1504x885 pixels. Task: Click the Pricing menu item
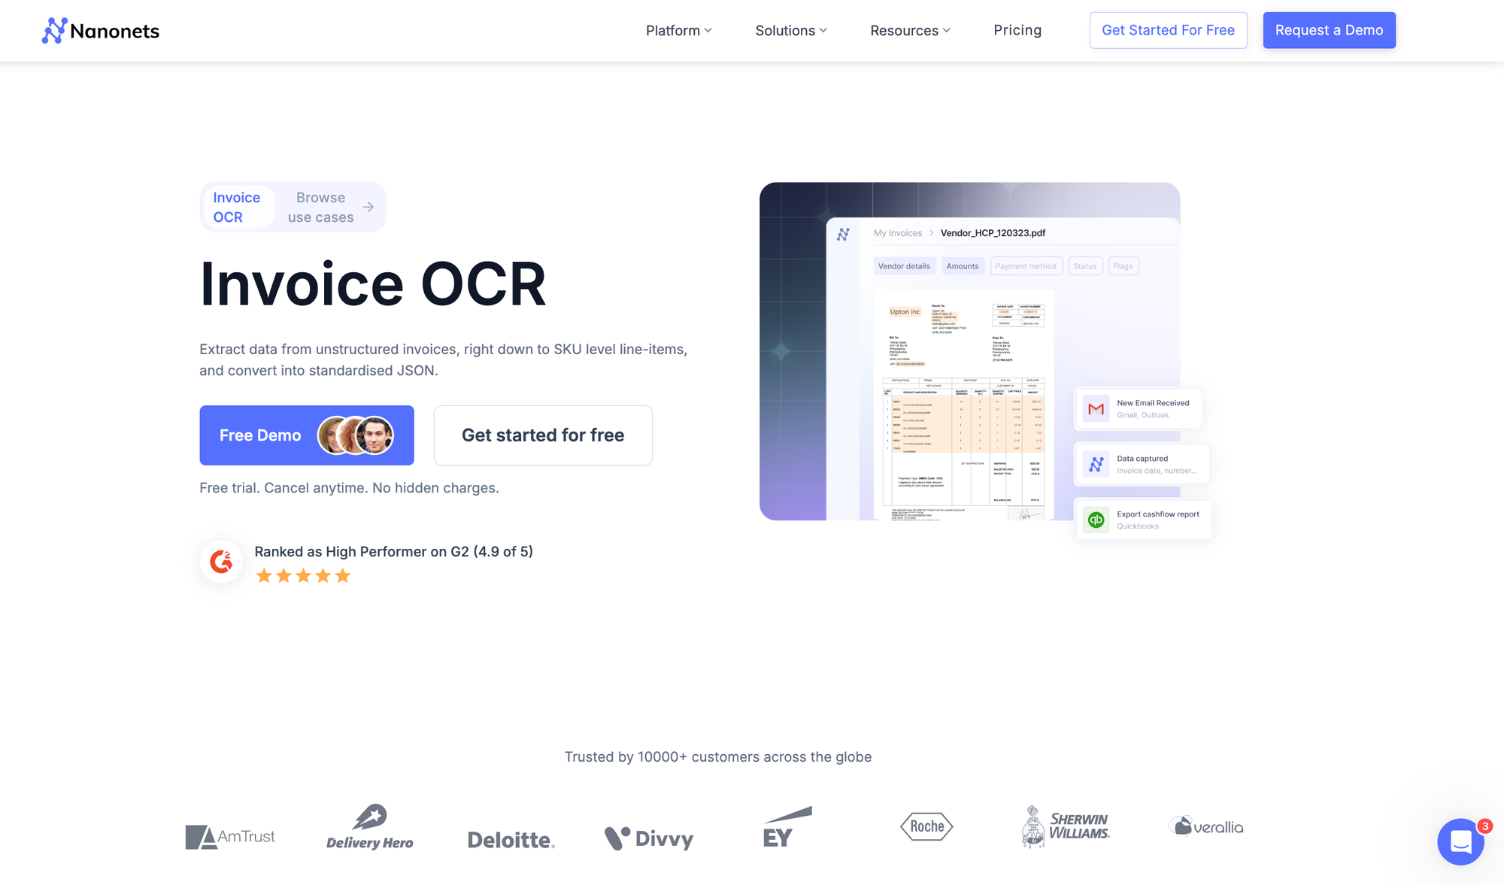(x=1017, y=29)
